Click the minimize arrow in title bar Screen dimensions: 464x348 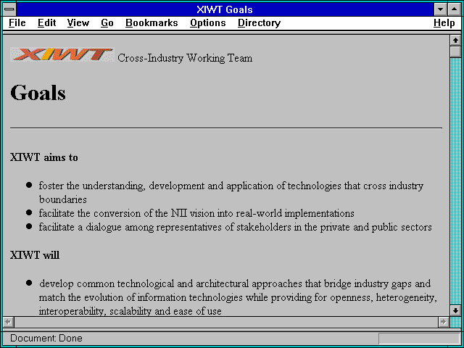coord(440,9)
